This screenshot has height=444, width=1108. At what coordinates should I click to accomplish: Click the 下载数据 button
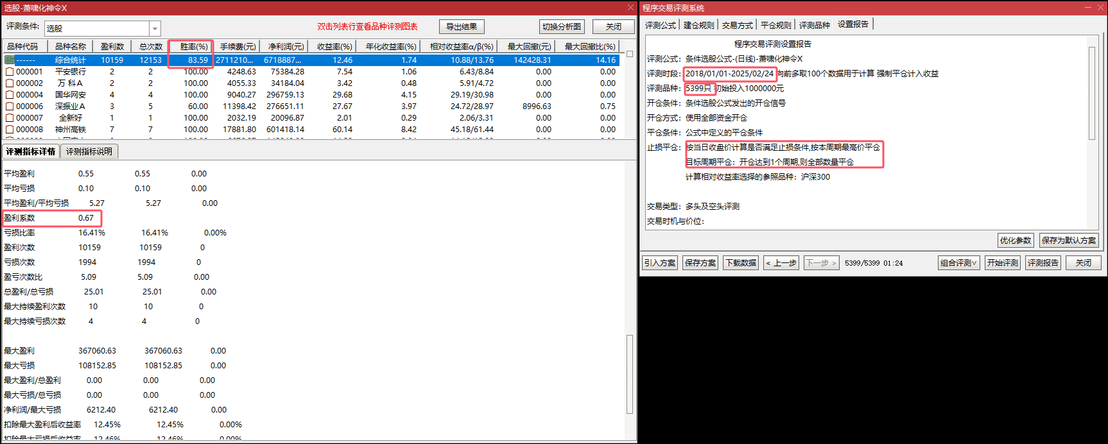click(741, 262)
